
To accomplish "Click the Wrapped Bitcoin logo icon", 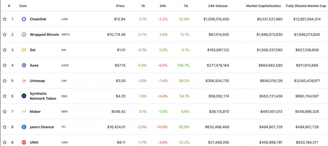I will pos(24,35).
